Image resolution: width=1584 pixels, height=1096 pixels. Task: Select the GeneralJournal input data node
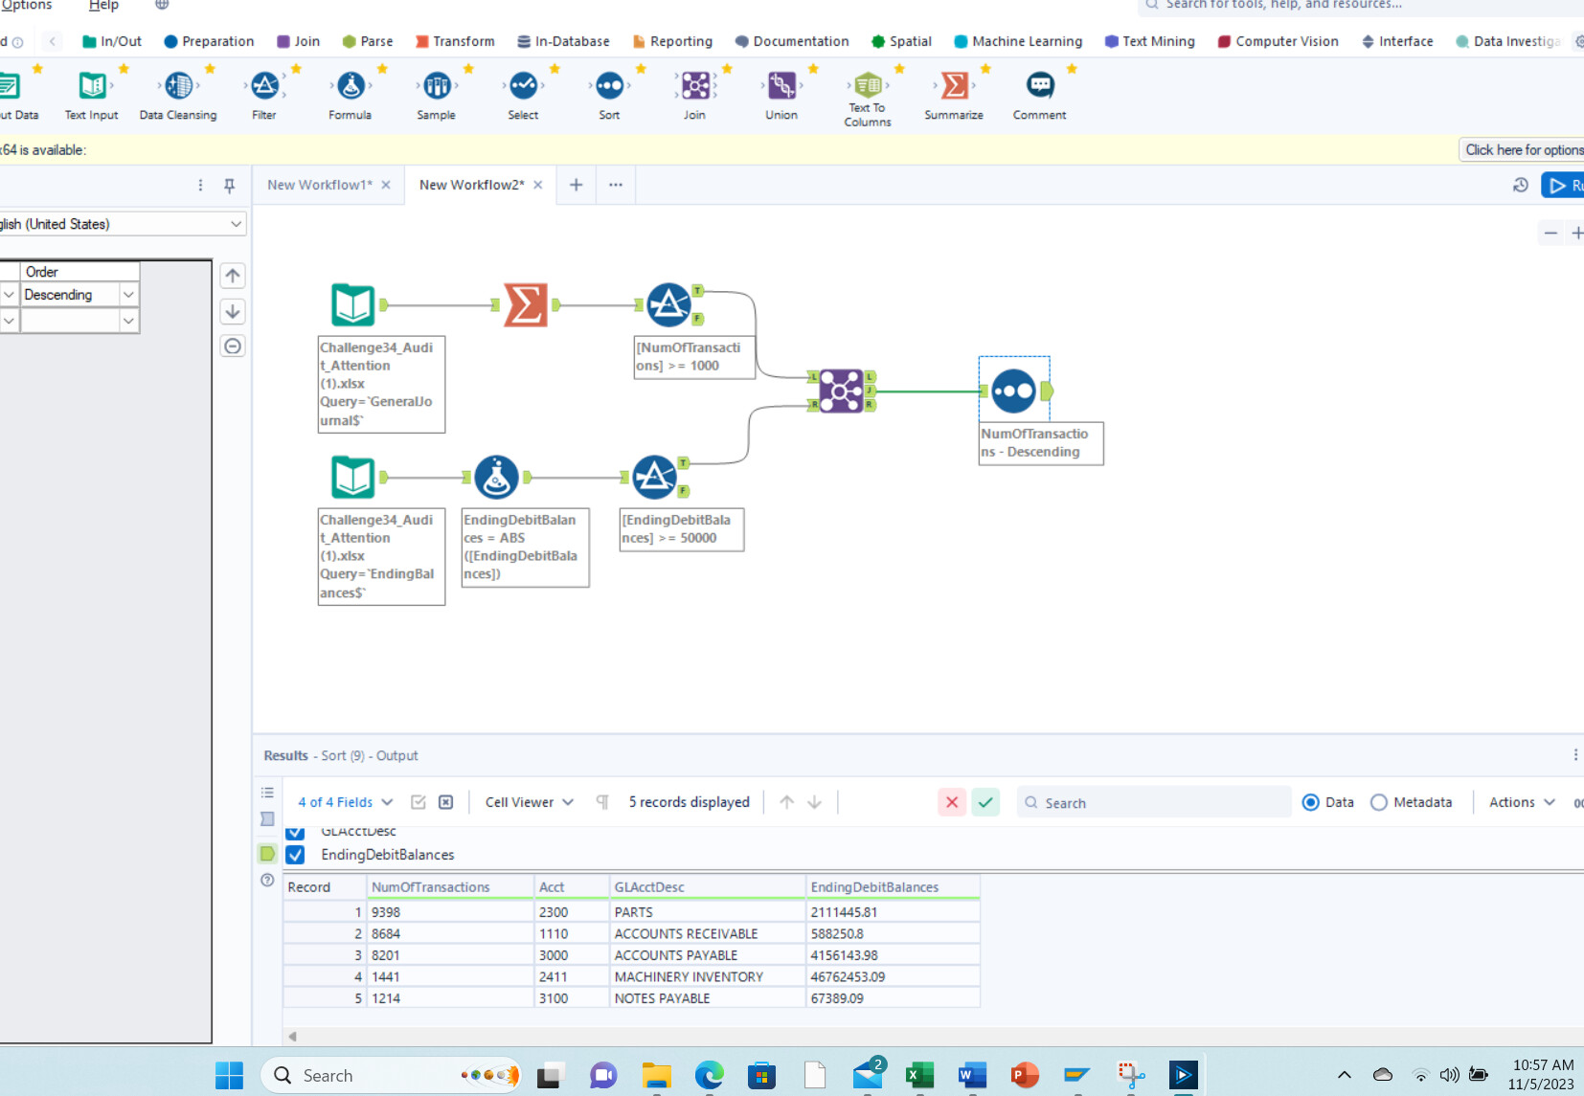tap(353, 305)
